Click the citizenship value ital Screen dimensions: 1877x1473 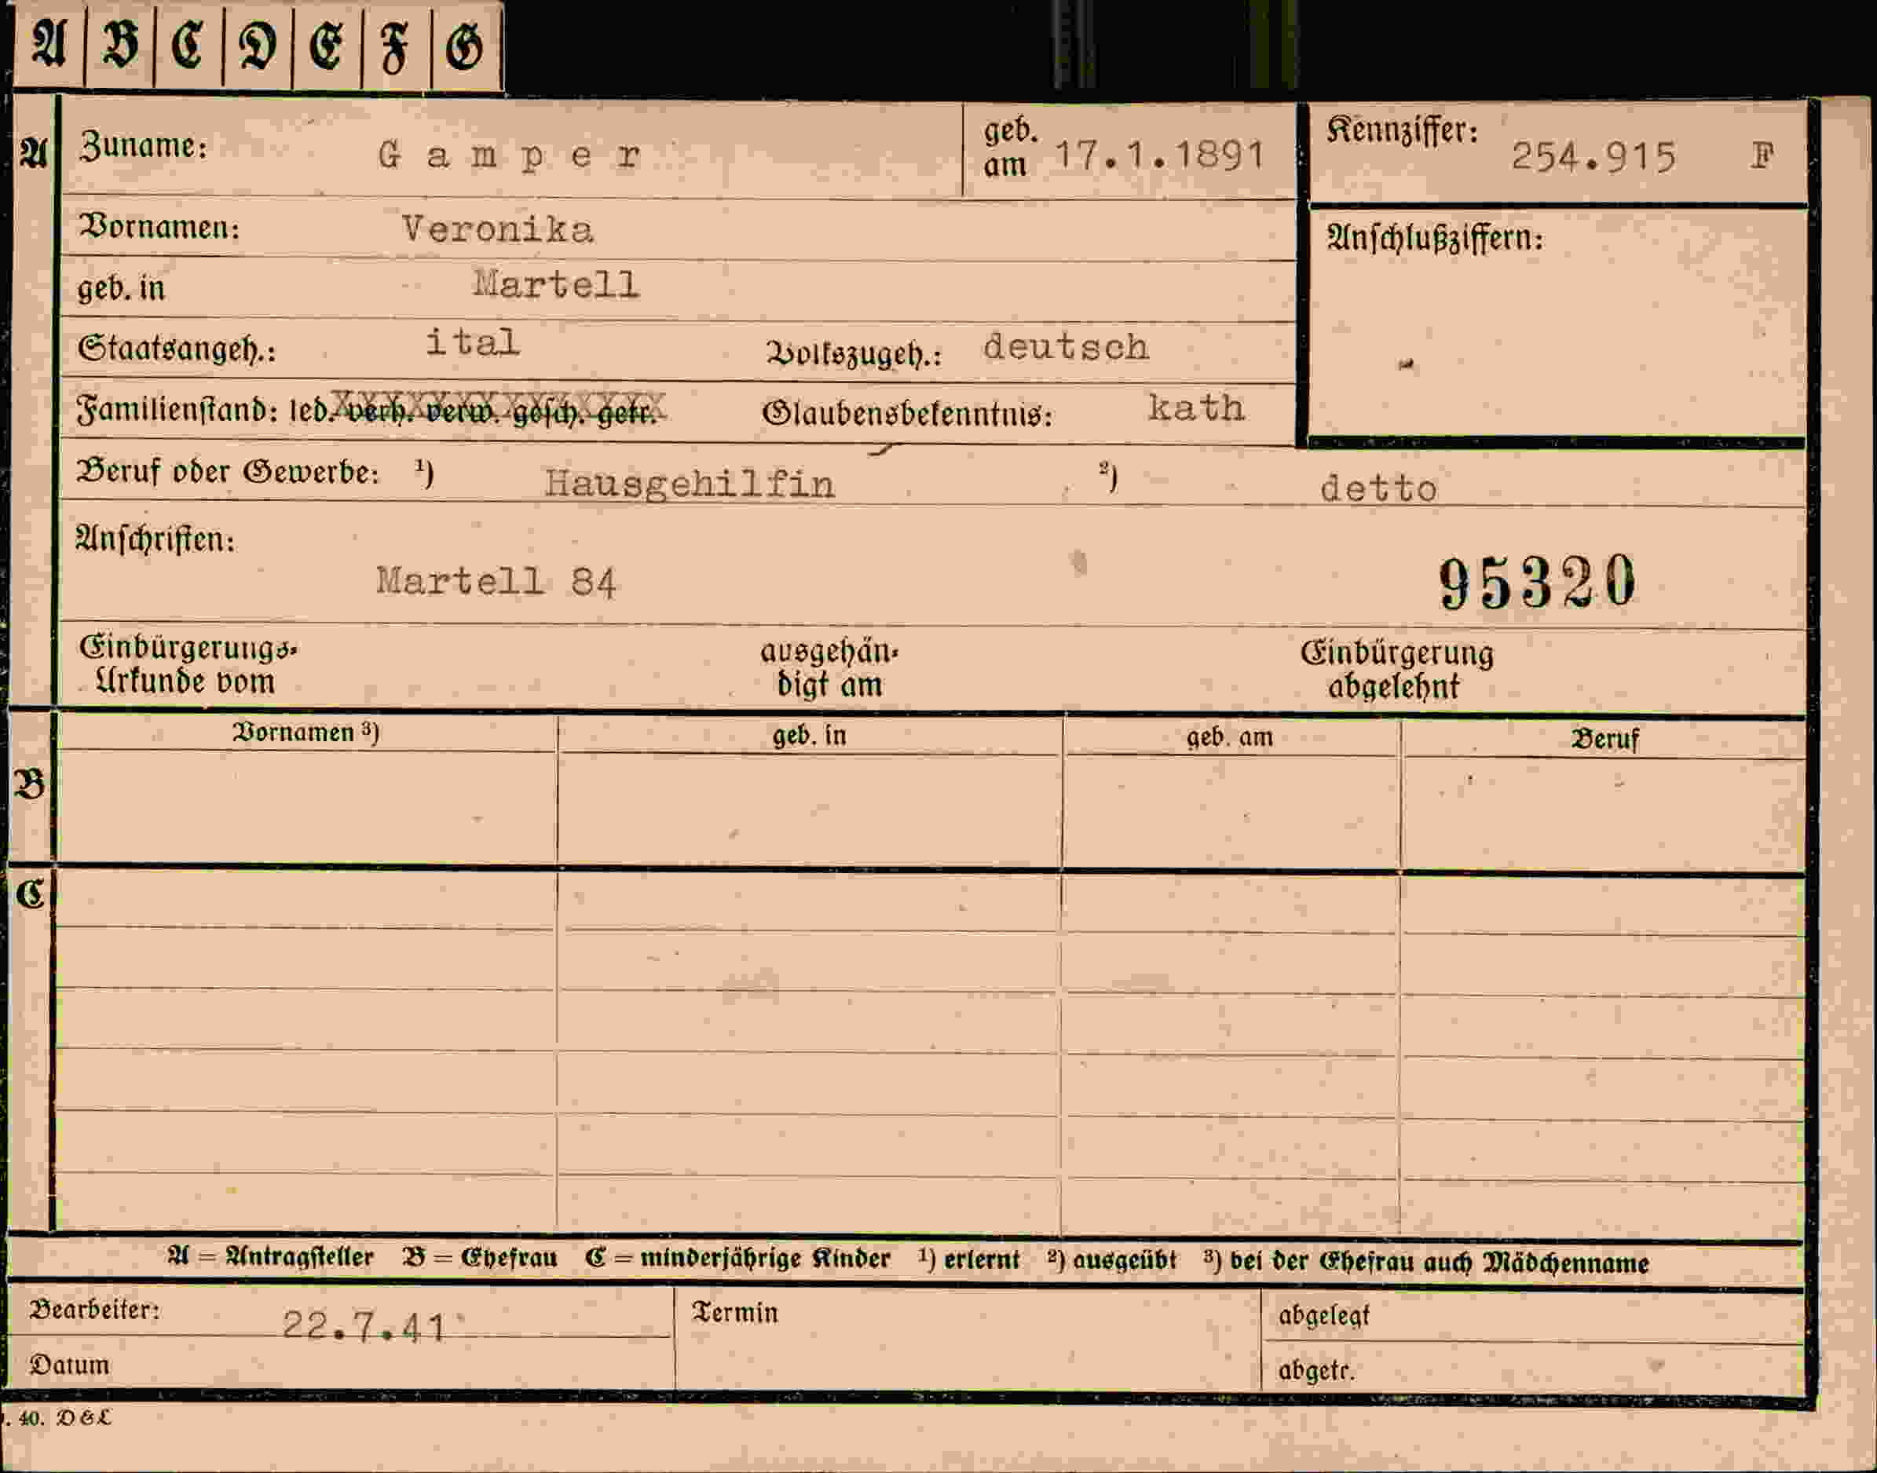(x=473, y=342)
